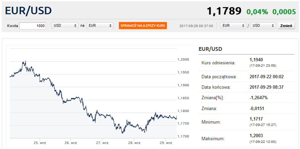Viewport: 300px width, 149px height.
Task: Click the EUR/USD side panel title
Action: point(210,49)
